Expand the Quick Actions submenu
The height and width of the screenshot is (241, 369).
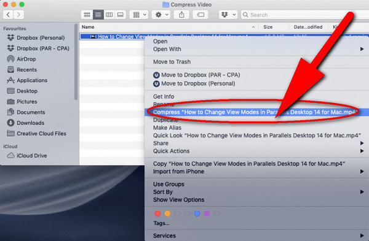click(x=256, y=151)
